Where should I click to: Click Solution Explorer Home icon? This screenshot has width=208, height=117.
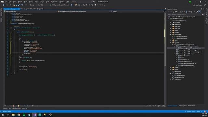pos(173,12)
